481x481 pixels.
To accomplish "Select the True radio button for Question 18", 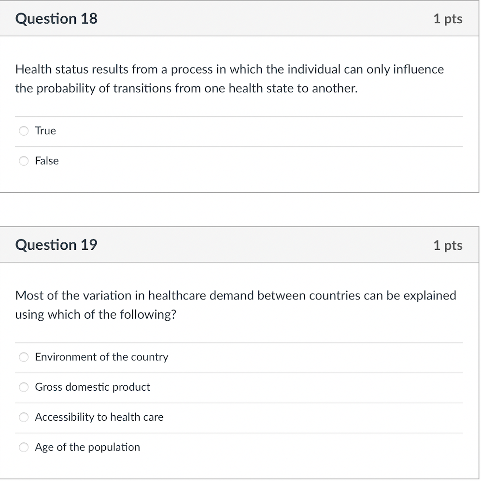I will (x=24, y=131).
